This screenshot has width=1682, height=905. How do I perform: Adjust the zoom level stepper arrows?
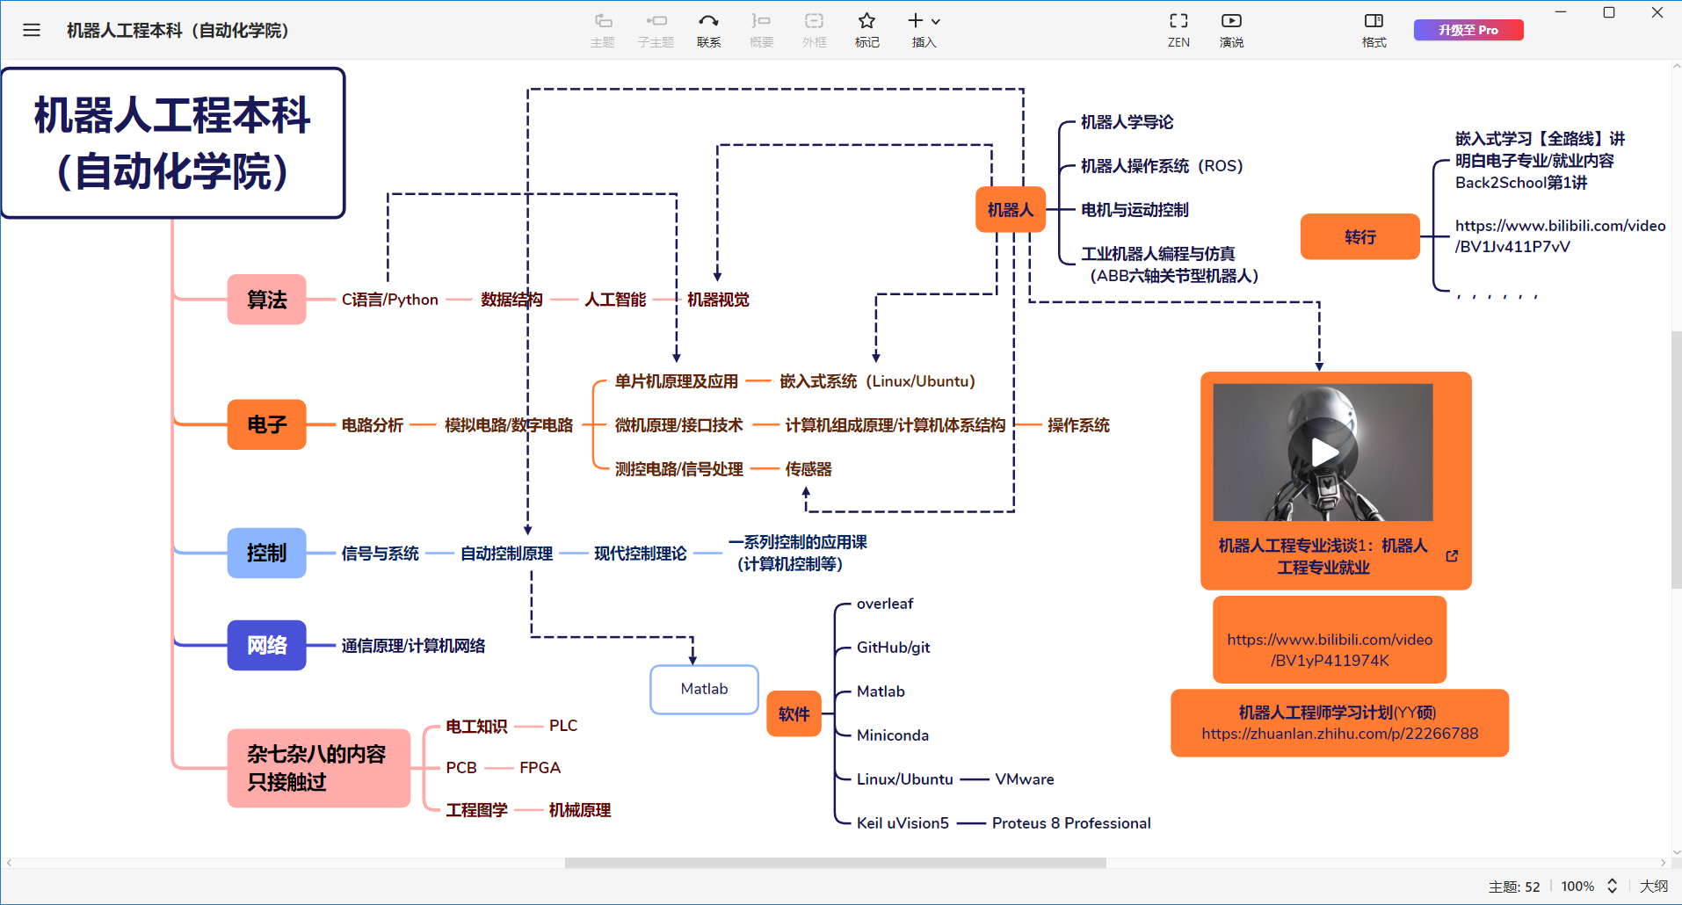1612,886
